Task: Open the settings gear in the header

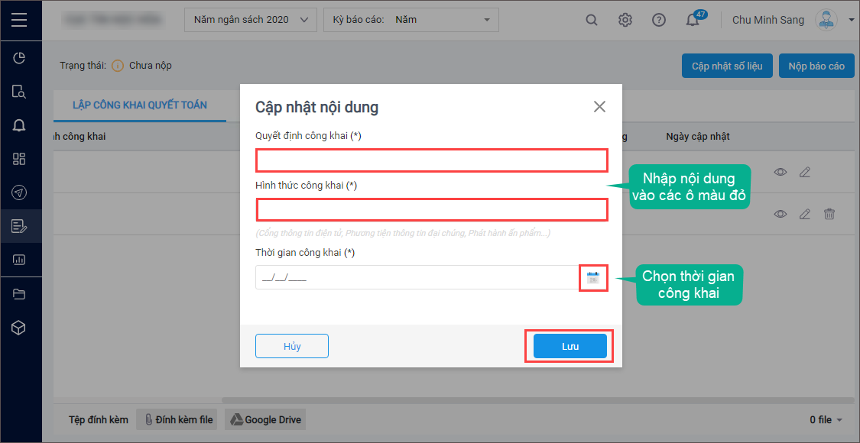Action: click(625, 21)
